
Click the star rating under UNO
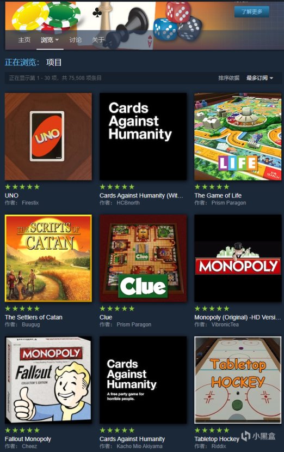[22, 187]
